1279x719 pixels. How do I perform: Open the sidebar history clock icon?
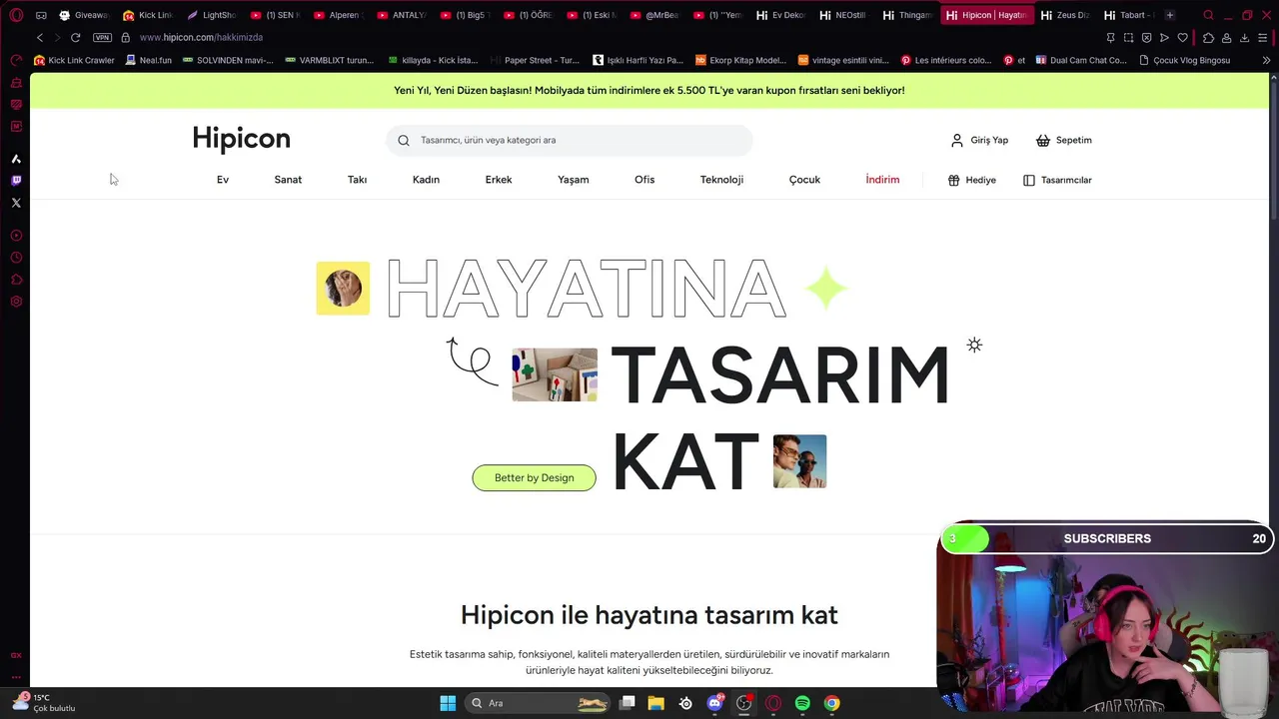pos(16,258)
